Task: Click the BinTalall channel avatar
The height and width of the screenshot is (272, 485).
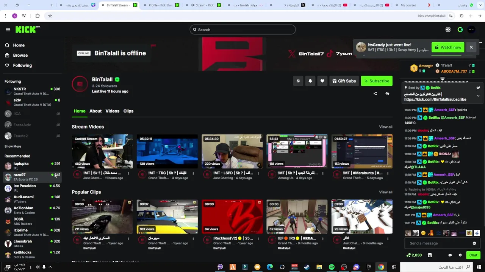Action: point(80,84)
